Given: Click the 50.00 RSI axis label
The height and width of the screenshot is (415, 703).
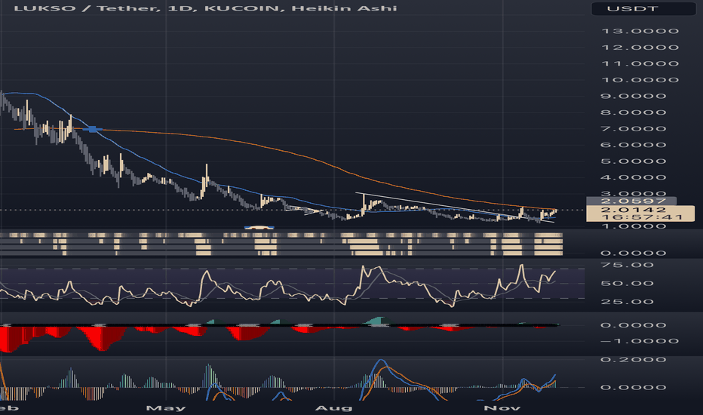Looking at the screenshot, I should 627,283.
